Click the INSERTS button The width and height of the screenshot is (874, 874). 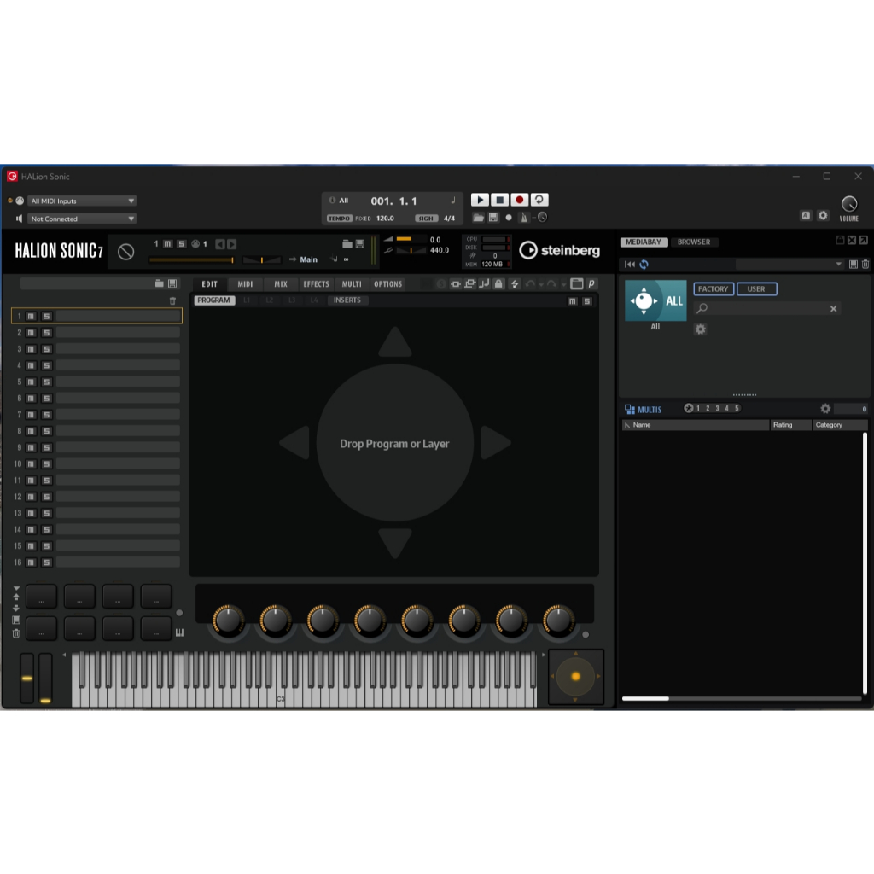(347, 300)
